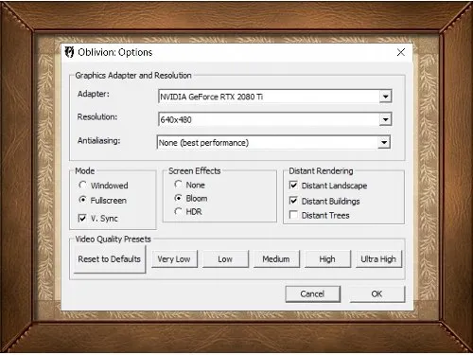Viewport: 473px width, 355px height.
Task: Click the Reset to Defaults button
Action: click(x=110, y=259)
